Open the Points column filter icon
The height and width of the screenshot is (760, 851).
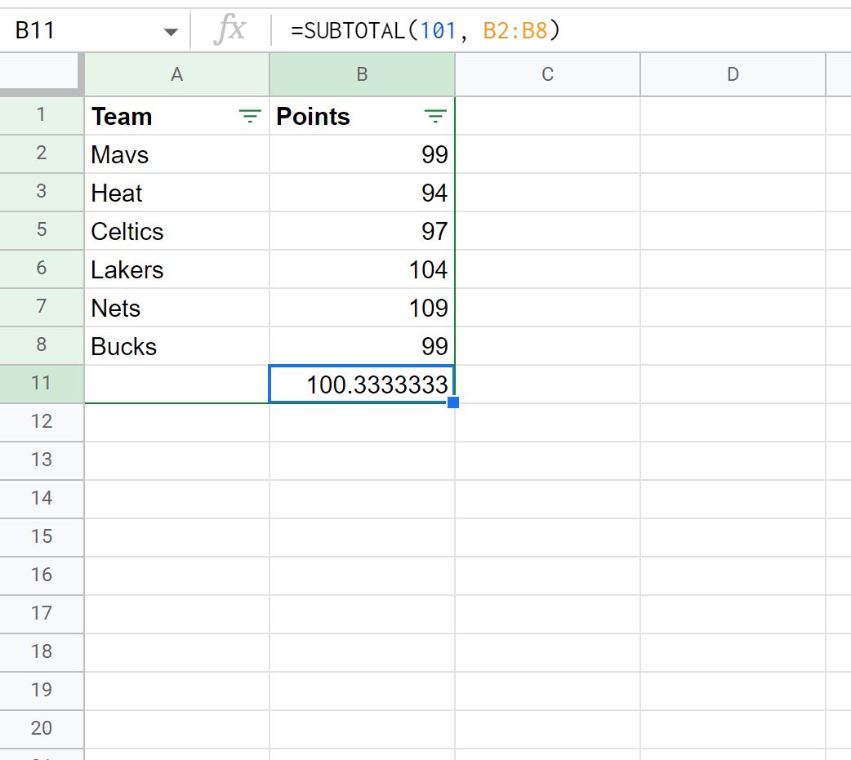tap(434, 116)
